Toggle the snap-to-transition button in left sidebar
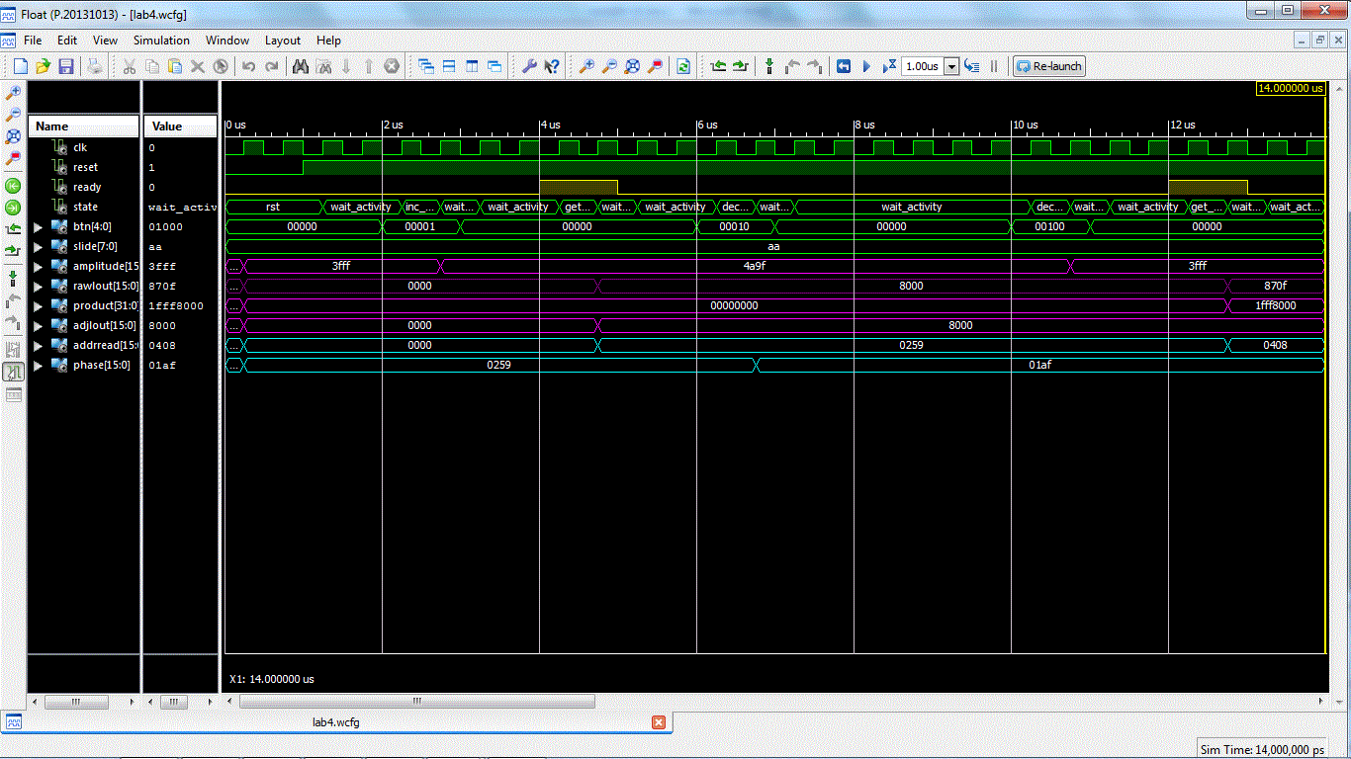Viewport: 1351px width, 759px height. pos(14,372)
